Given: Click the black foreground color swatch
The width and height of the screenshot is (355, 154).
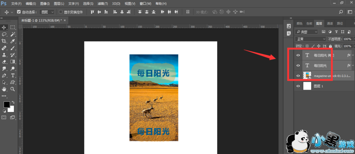Looking at the screenshot, I should [x=6, y=105].
